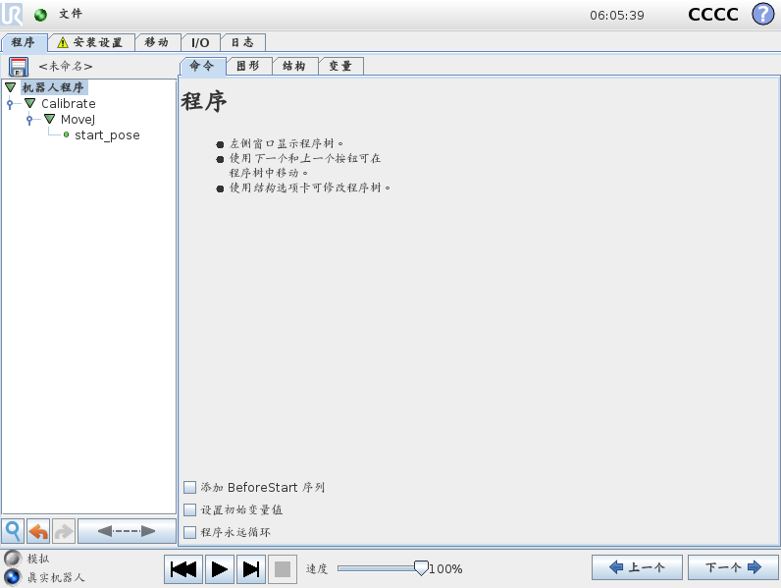781x588 pixels.
Task: Click the stop program button
Action: coord(283,569)
